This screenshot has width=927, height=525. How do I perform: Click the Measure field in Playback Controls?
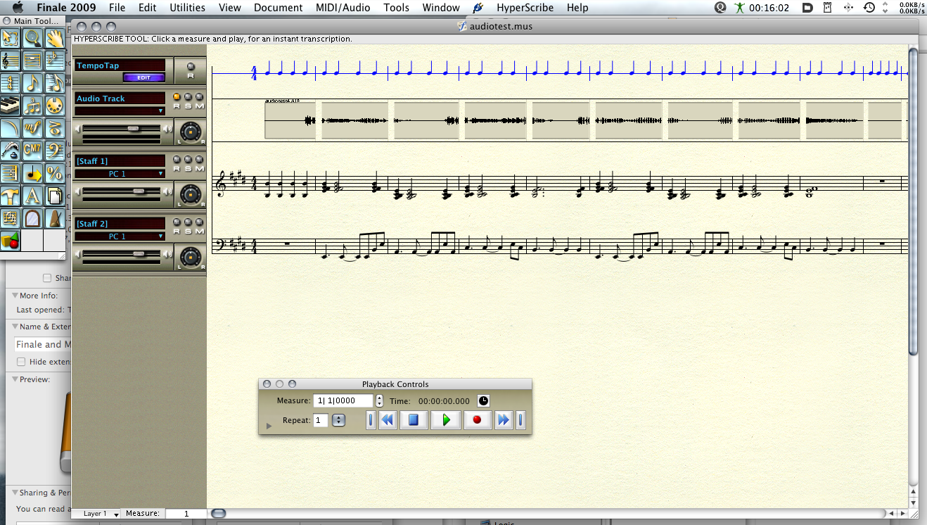(x=344, y=400)
